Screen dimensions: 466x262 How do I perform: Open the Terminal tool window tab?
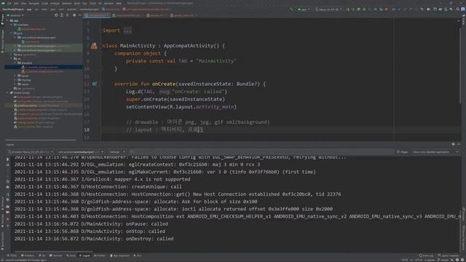tap(56, 255)
